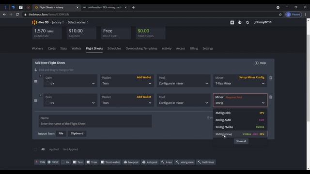
Task: Filter flight sheets by Applied
Action: [x=54, y=149]
